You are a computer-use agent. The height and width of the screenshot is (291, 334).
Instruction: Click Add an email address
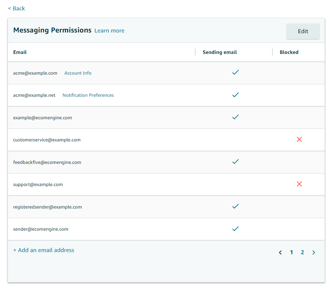point(44,250)
